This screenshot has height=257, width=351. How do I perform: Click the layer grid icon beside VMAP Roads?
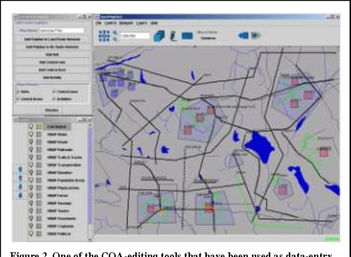[x=39, y=141]
